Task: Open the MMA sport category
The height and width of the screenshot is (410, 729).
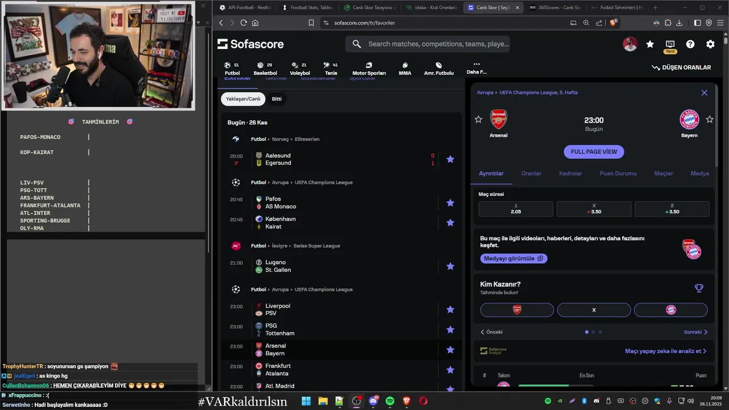Action: (x=405, y=69)
